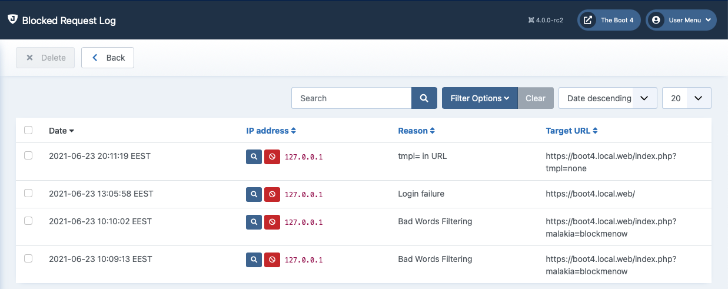Sort by IP address column

click(271, 131)
